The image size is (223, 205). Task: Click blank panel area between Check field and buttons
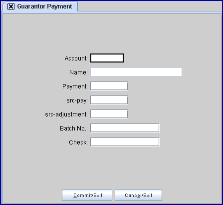(x=111, y=167)
